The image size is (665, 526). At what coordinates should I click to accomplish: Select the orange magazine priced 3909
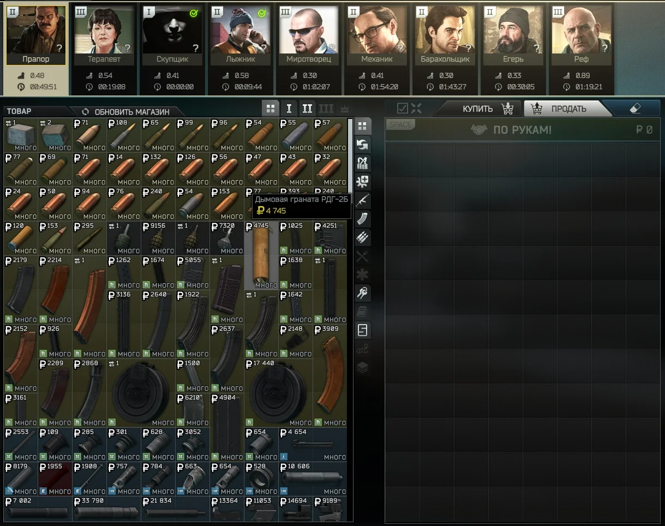pyautogui.click(x=330, y=376)
